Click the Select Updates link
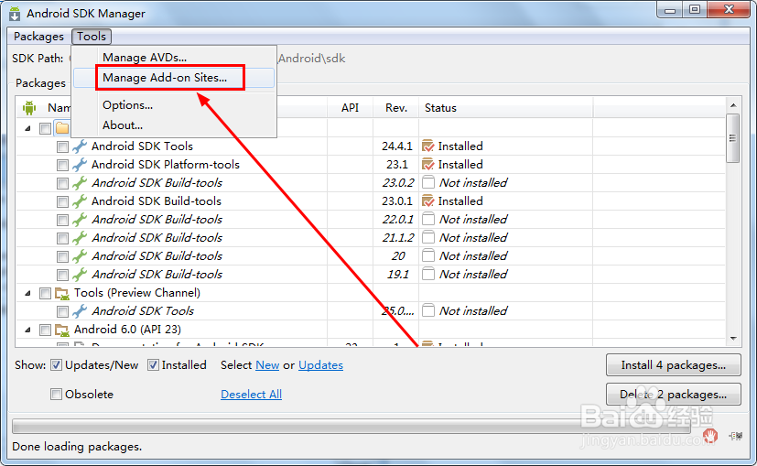 [320, 365]
